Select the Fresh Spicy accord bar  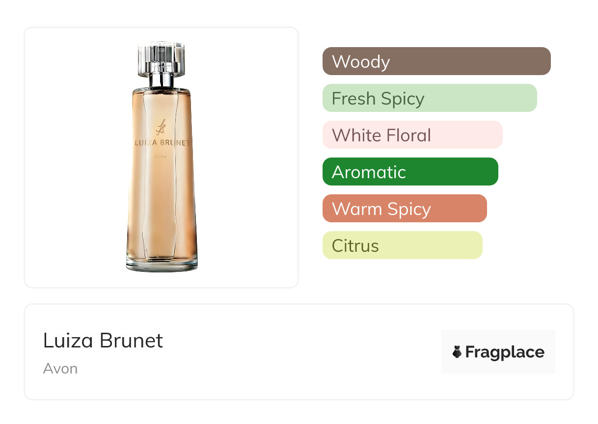pos(429,98)
